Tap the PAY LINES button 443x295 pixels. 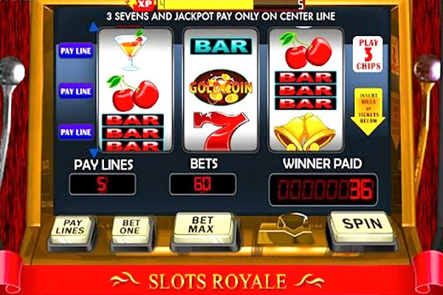[x=71, y=229]
